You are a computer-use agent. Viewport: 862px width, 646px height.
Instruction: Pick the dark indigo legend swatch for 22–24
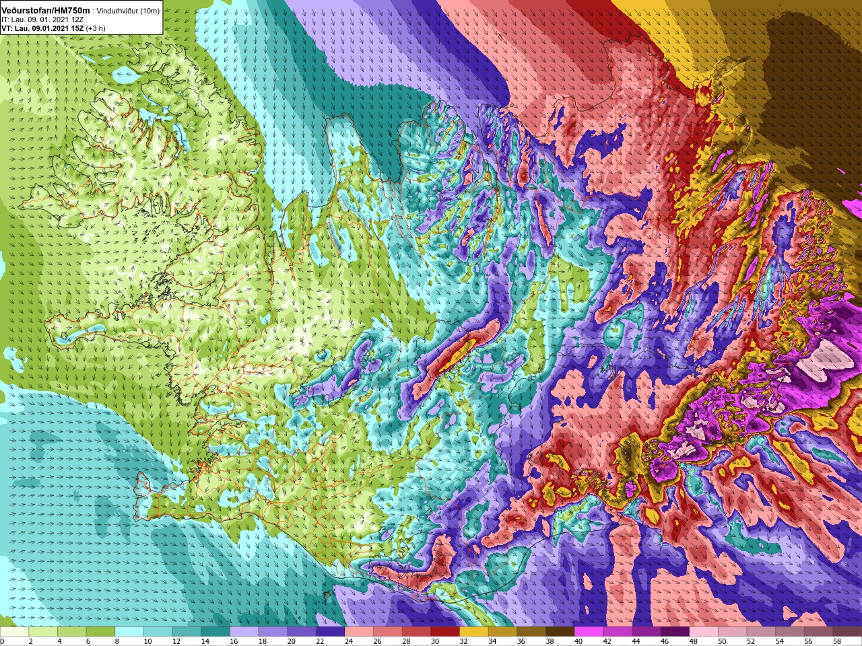pos(331,633)
